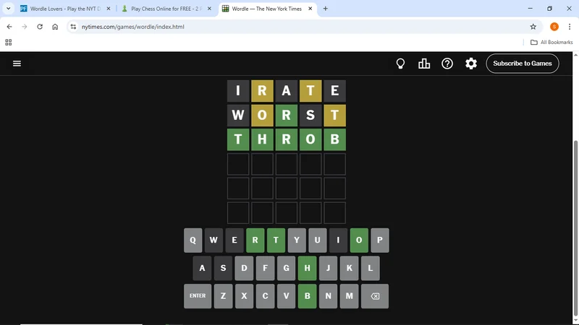The height and width of the screenshot is (325, 579).
Task: Click Subscribe to Games button
Action: tap(522, 64)
